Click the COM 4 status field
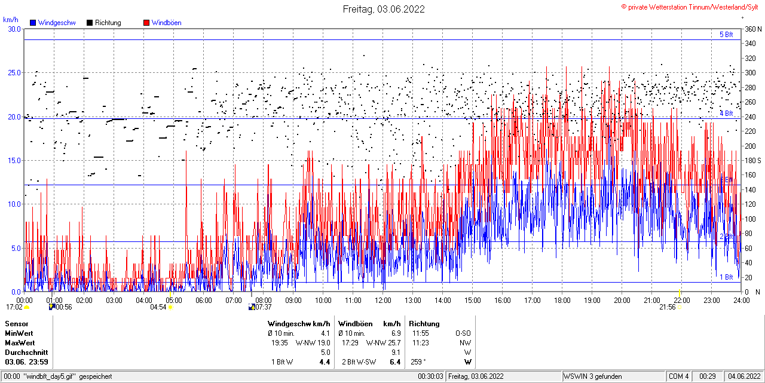 680,376
